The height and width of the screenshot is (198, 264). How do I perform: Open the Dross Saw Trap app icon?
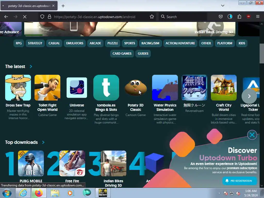[18, 88]
